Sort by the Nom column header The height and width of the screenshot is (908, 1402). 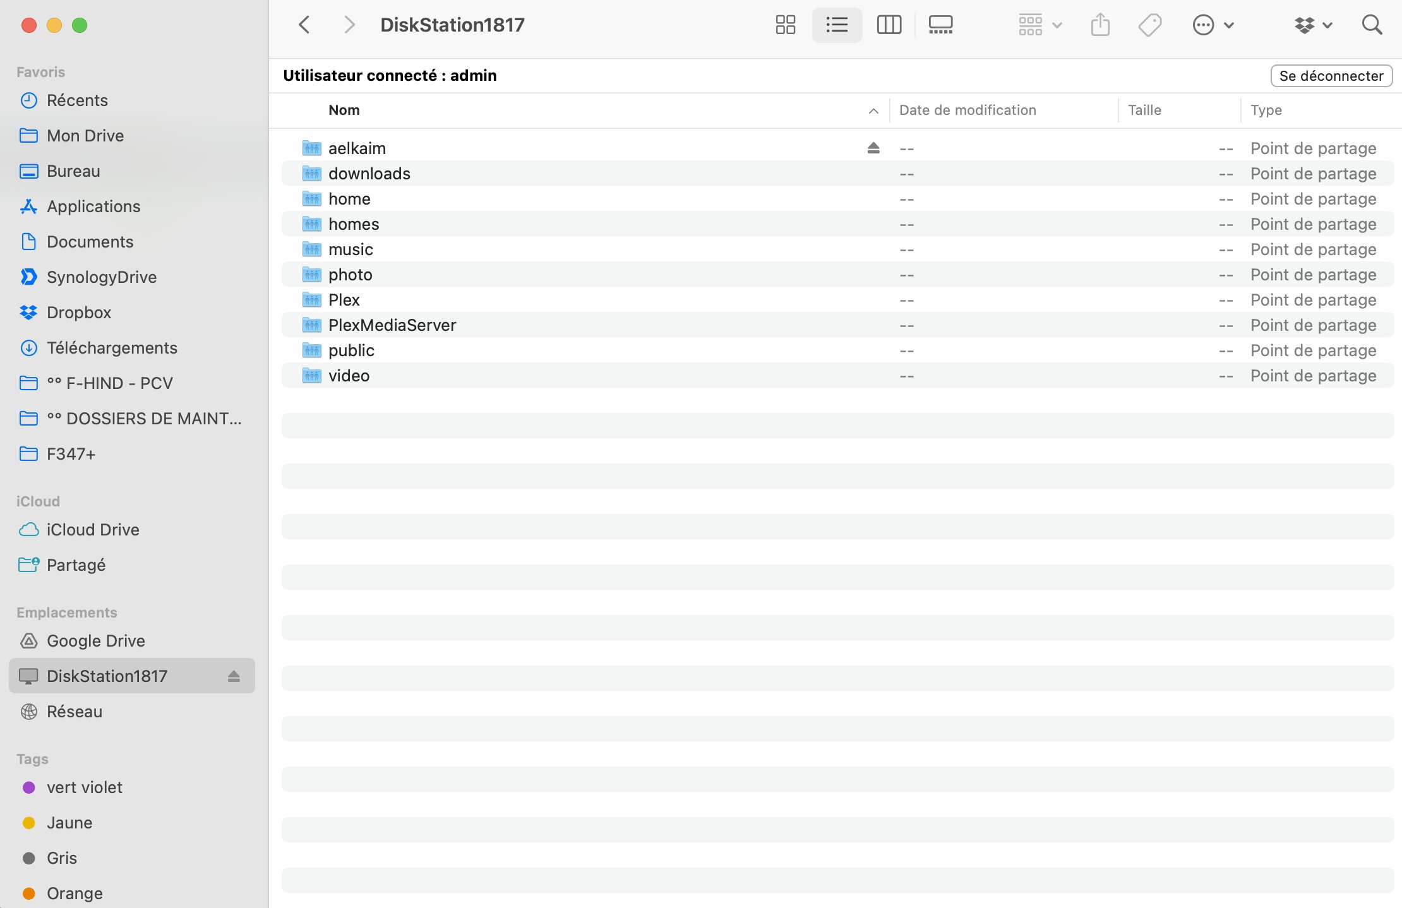click(x=344, y=111)
